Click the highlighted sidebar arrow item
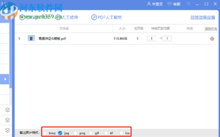 point(5,79)
